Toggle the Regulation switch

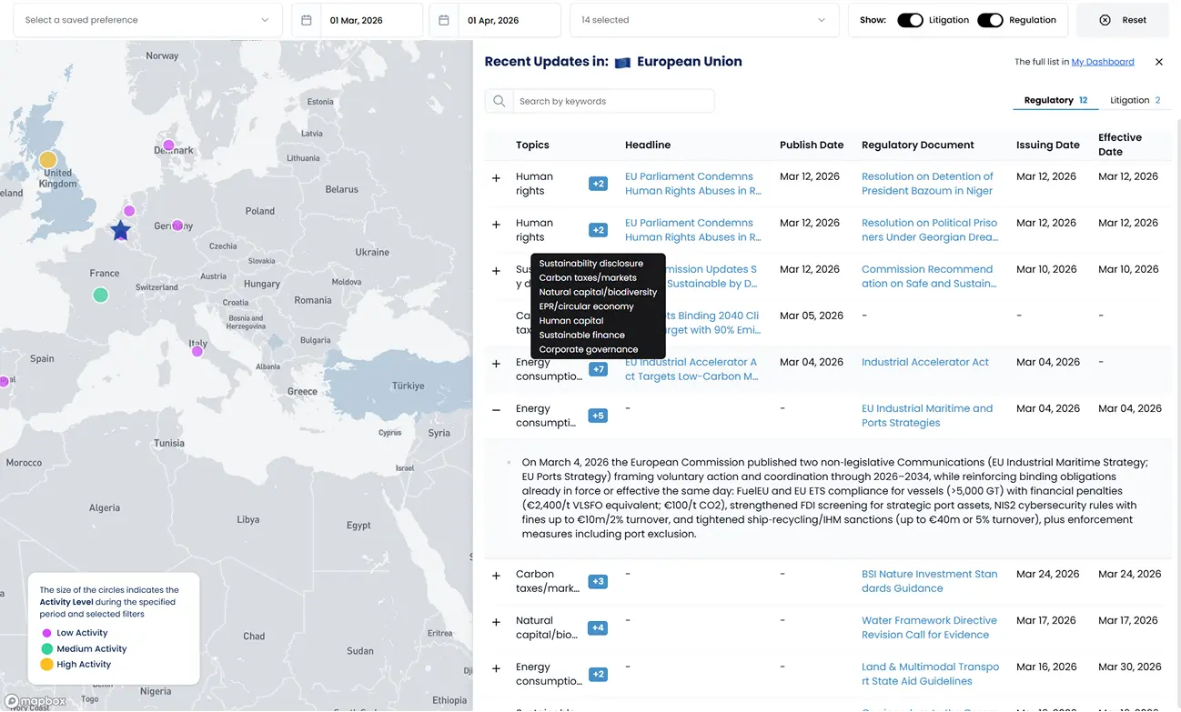pos(990,20)
